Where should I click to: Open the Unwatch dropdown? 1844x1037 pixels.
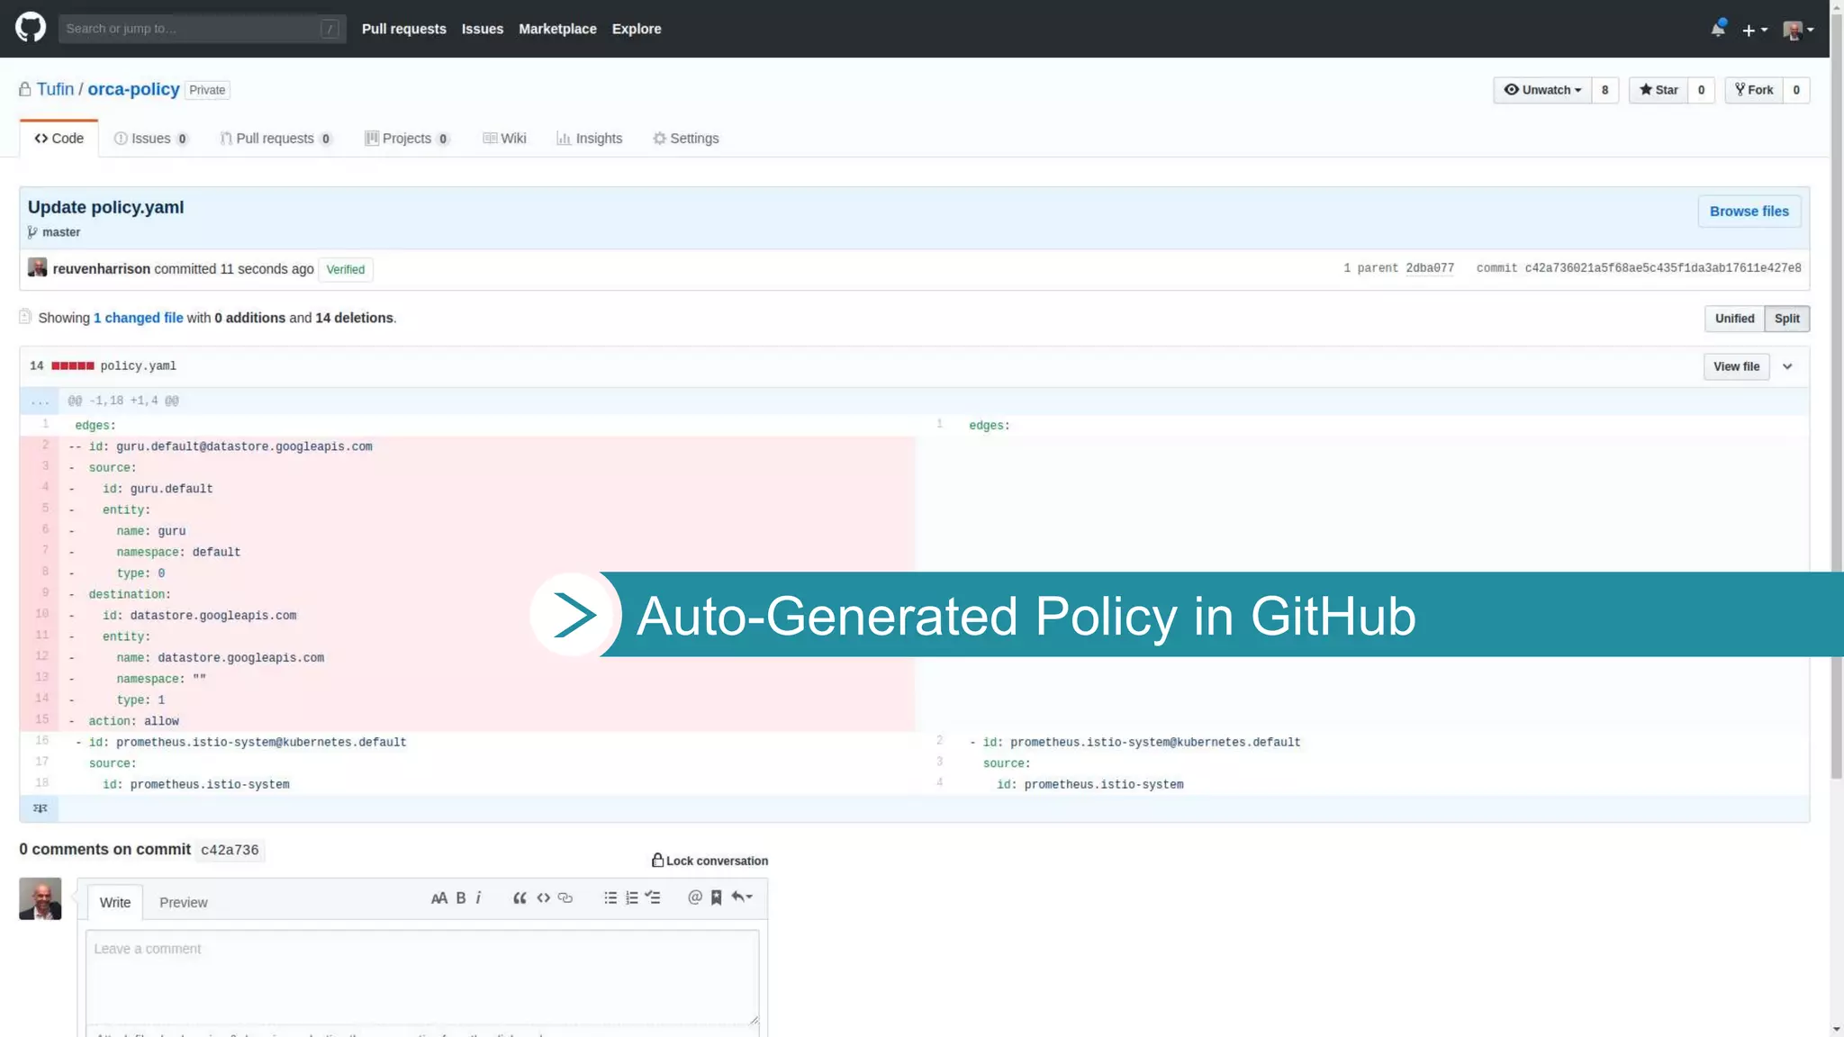pos(1542,90)
